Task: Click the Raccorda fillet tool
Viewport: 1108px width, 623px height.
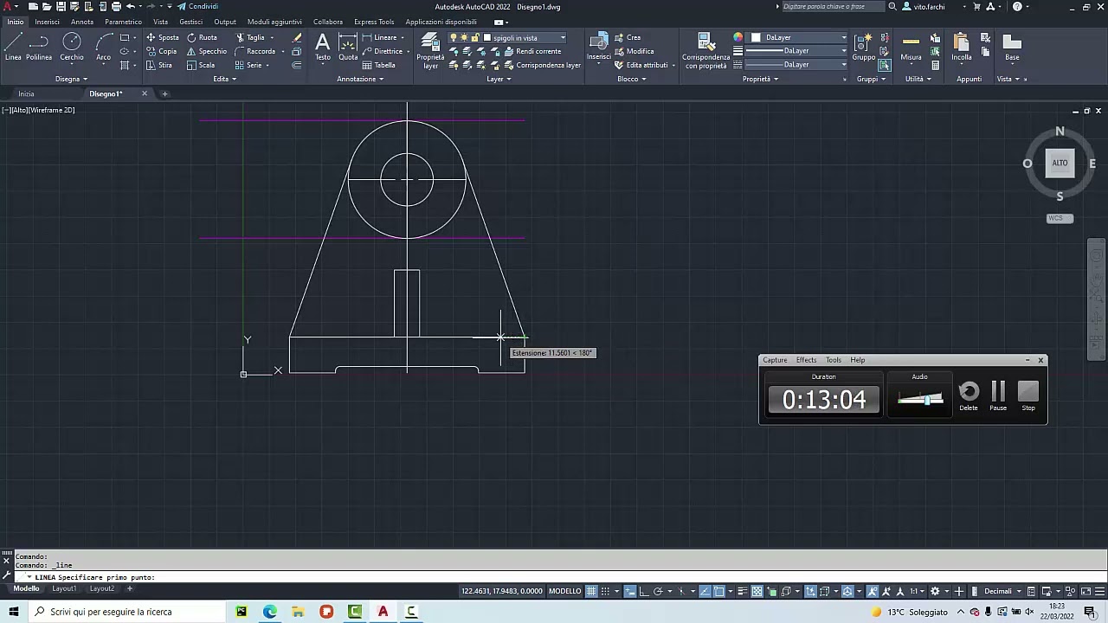Action: click(x=254, y=51)
